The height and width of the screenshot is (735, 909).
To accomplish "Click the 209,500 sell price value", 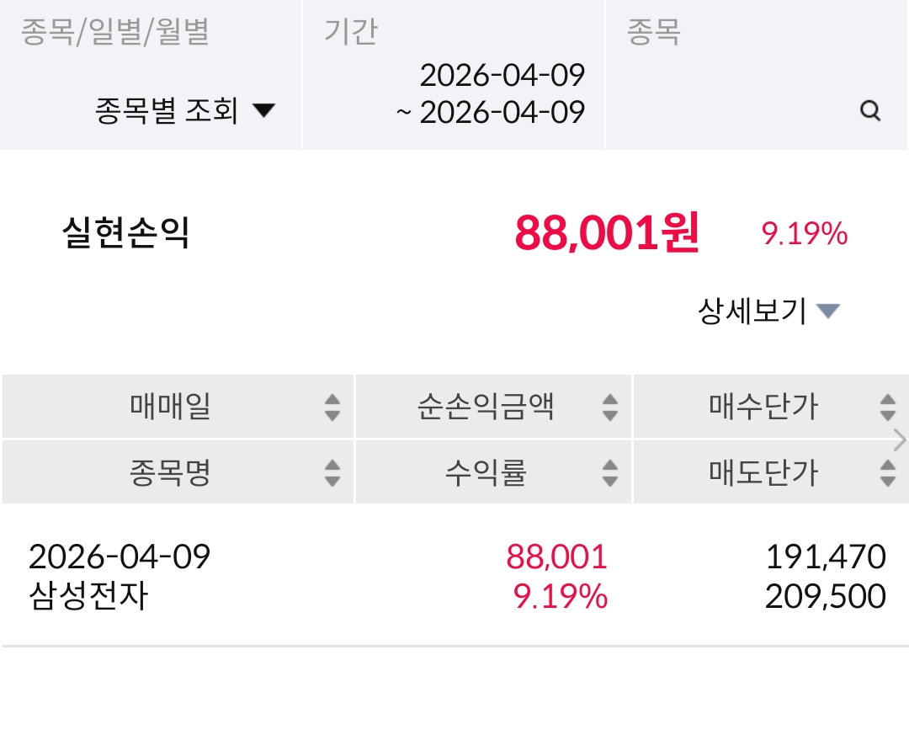I will [825, 597].
